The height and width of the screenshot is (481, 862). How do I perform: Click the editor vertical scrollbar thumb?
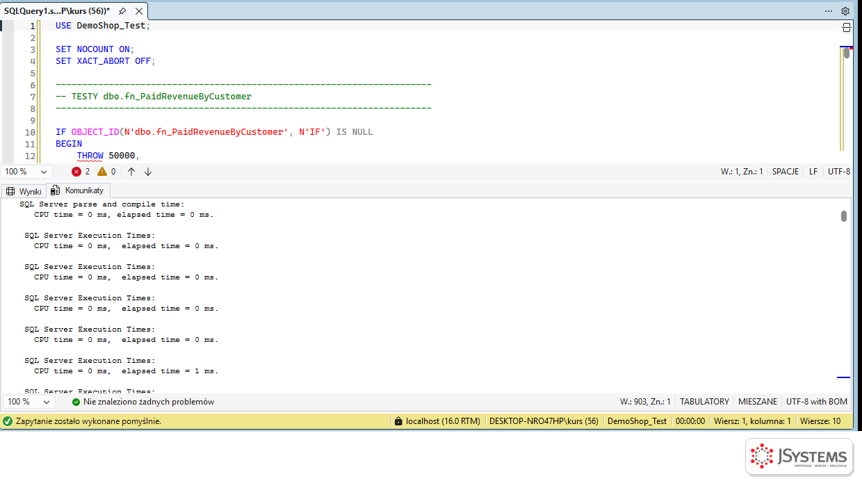[847, 53]
